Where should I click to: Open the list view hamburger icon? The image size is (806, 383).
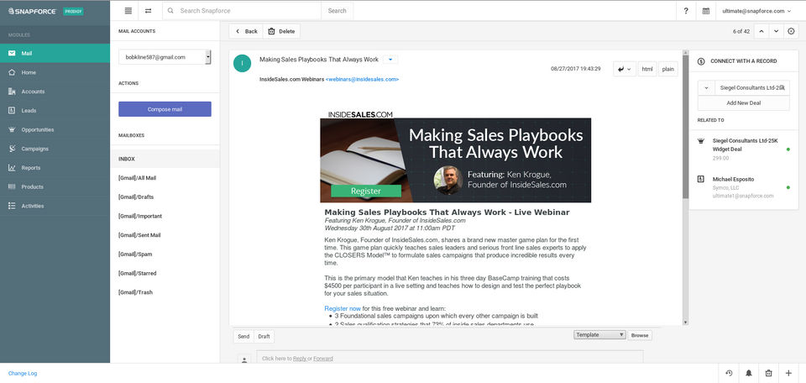(128, 10)
